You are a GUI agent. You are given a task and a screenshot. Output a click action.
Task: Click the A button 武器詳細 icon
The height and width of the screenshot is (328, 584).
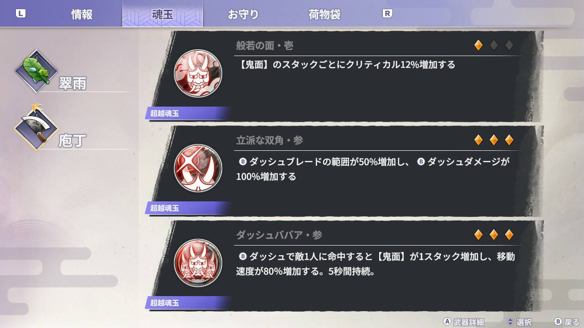(448, 322)
